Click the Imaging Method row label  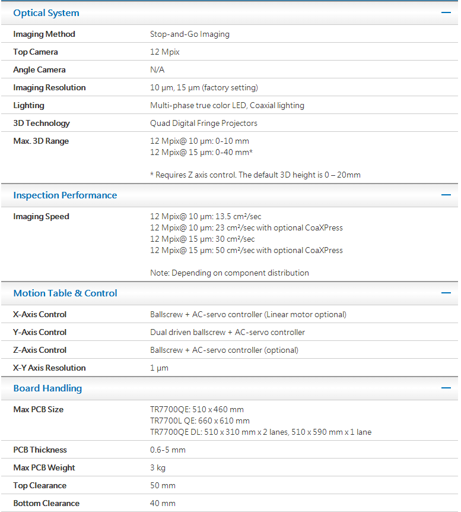click(44, 34)
